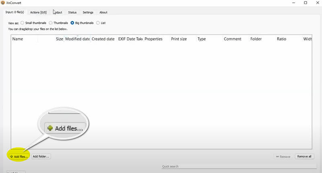Sort by the Size column header

click(51, 39)
